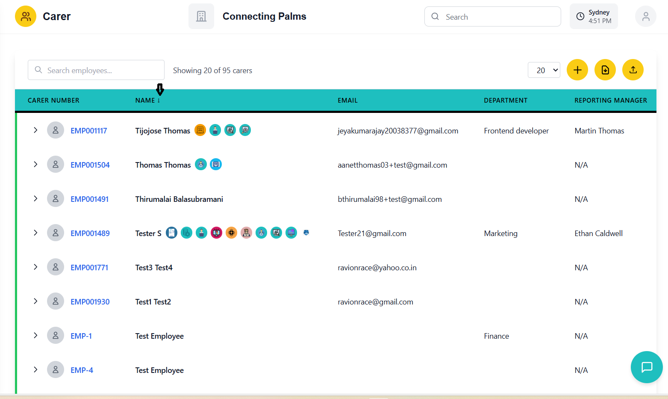Expand the EMP001489 Tester S row
Viewport: 668px width, 399px height.
pos(35,233)
